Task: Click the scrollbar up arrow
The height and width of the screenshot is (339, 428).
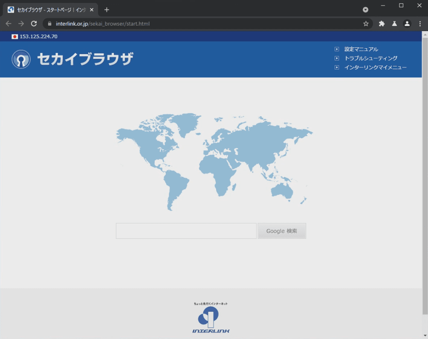Action: (425, 34)
